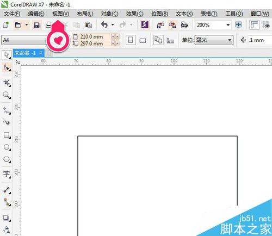Screen dimensions: 272x236
Task: Click the Redo arrow icon
Action: tap(123, 24)
